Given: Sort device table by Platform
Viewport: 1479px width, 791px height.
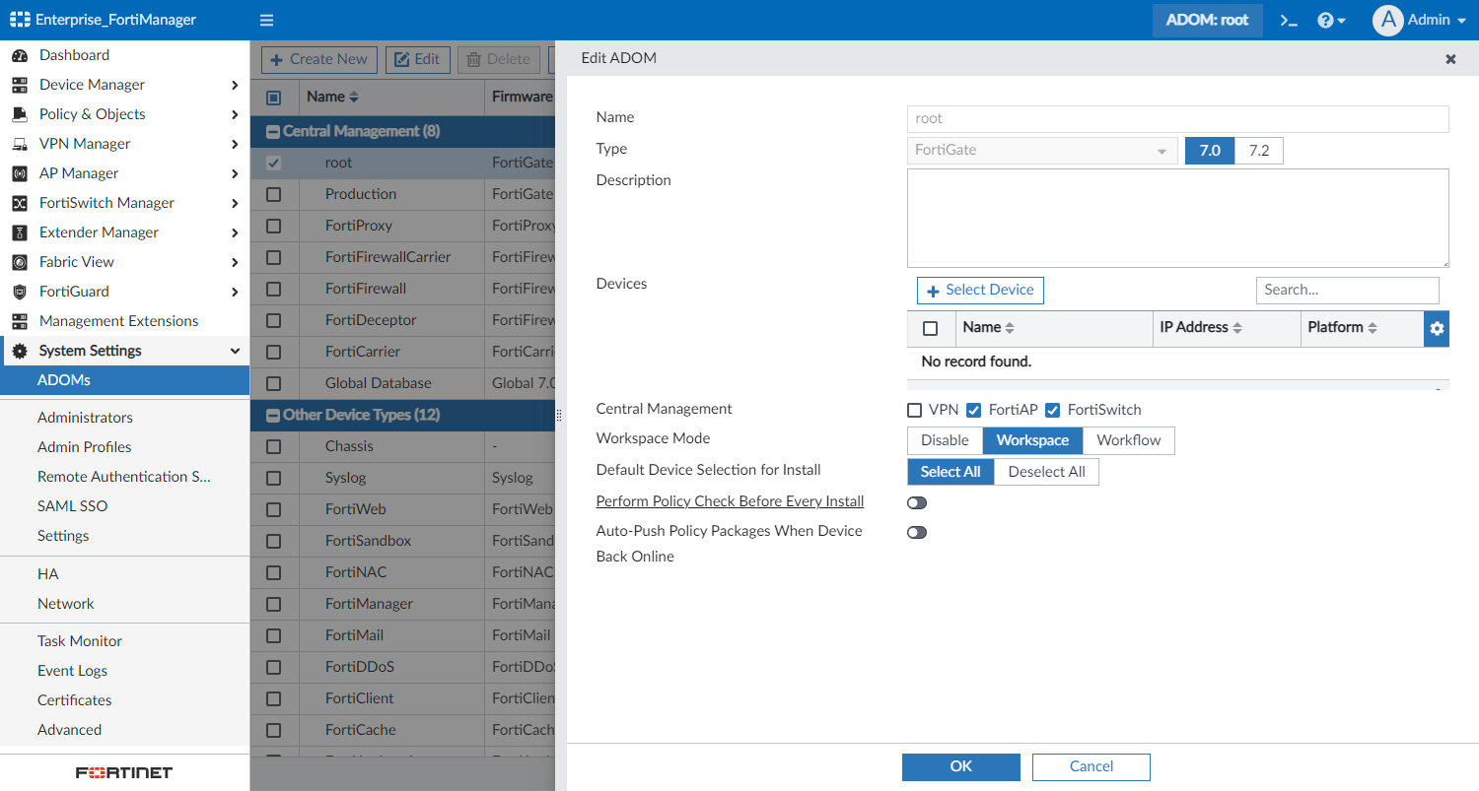Looking at the screenshot, I should [x=1342, y=327].
